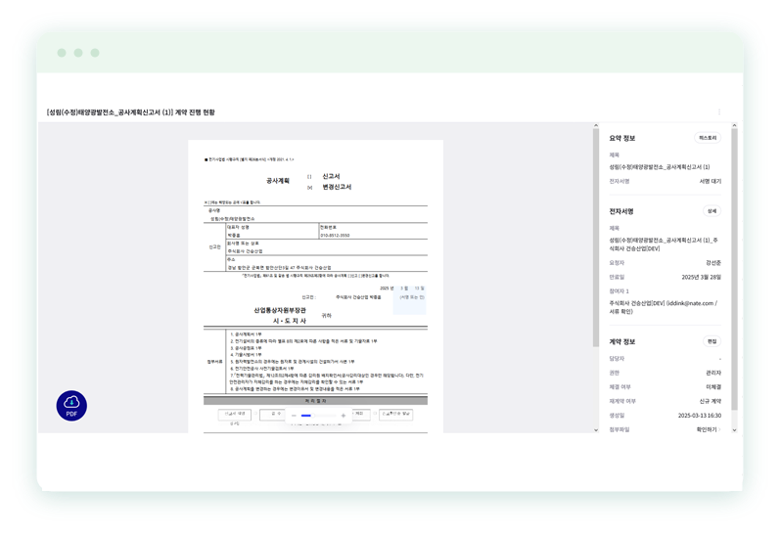Click the first dot in the window header

pyautogui.click(x=62, y=52)
